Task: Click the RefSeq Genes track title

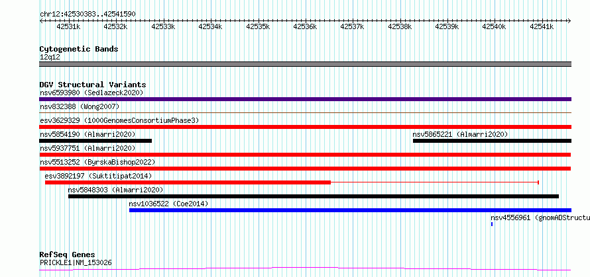Action: click(68, 255)
